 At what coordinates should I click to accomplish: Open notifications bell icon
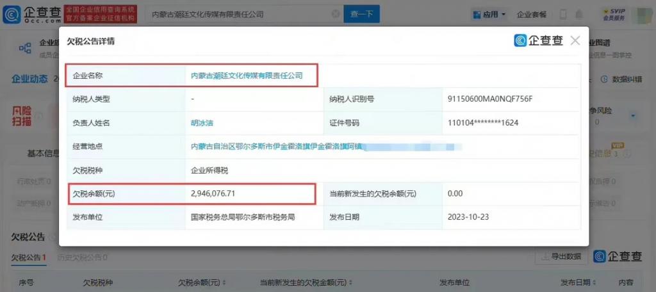580,14
